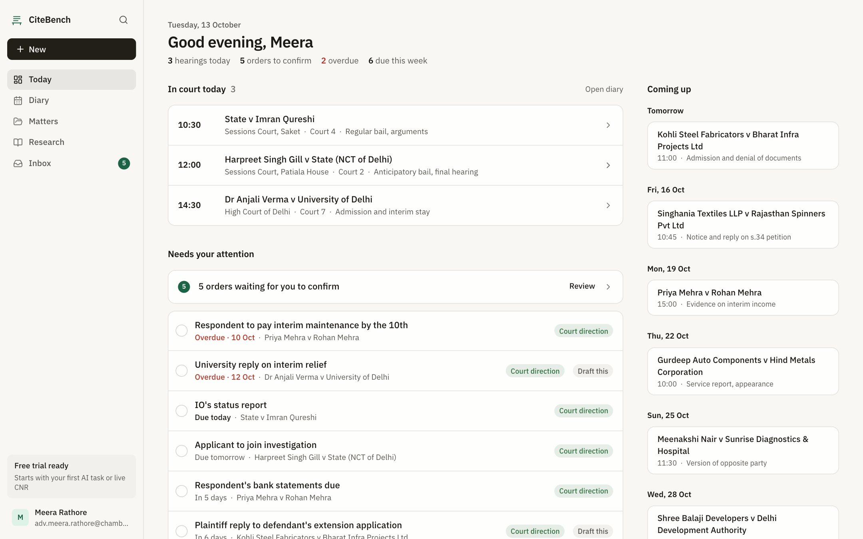863x539 pixels.
Task: Click the Meera Rathore avatar
Action: click(x=20, y=517)
